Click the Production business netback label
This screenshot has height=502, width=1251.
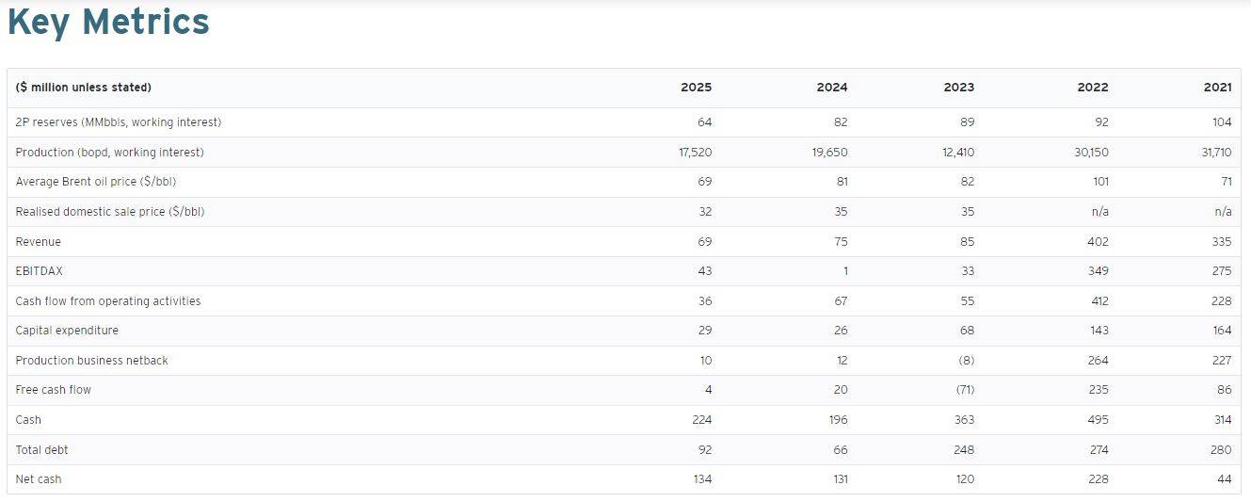[x=92, y=361]
